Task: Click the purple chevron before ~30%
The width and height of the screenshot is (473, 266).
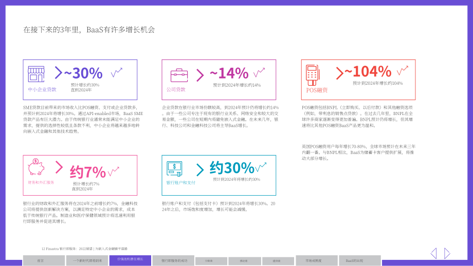Action: click(x=58, y=73)
